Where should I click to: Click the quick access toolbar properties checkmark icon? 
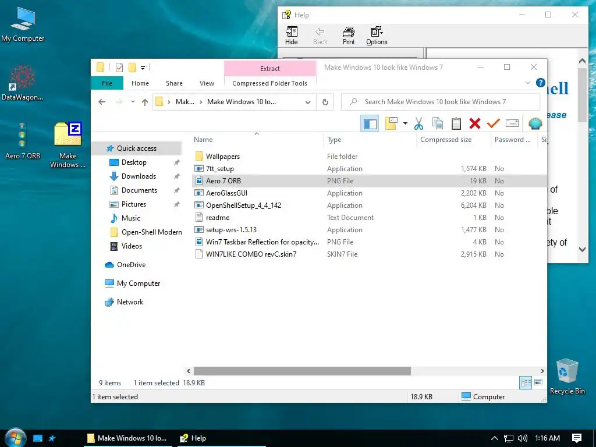[x=119, y=68]
